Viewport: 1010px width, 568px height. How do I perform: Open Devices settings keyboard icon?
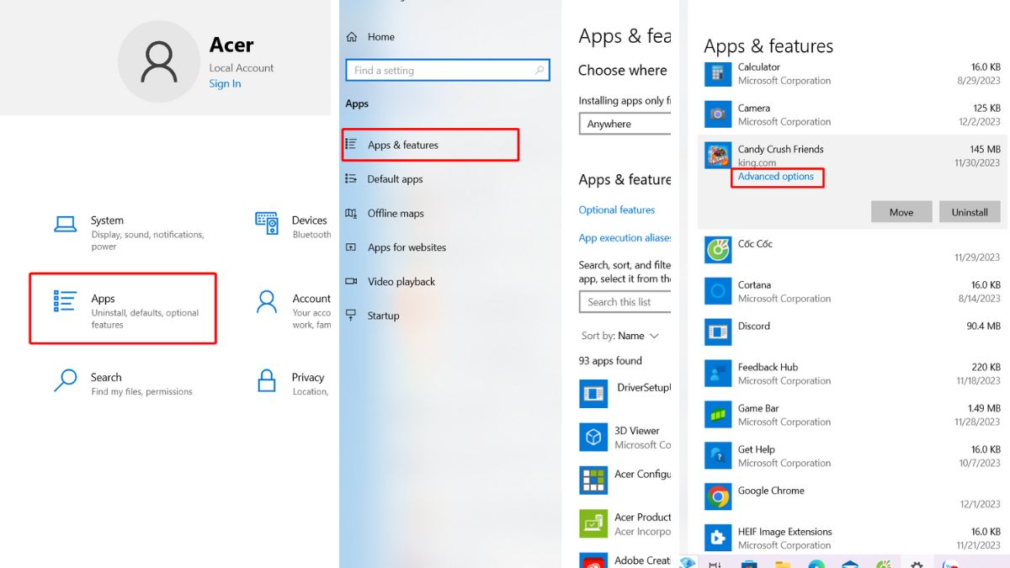[267, 223]
